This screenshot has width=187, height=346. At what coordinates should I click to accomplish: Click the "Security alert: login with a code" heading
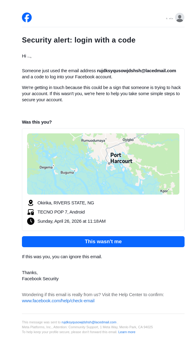(x=79, y=40)
